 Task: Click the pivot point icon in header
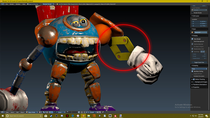tap(44, 112)
